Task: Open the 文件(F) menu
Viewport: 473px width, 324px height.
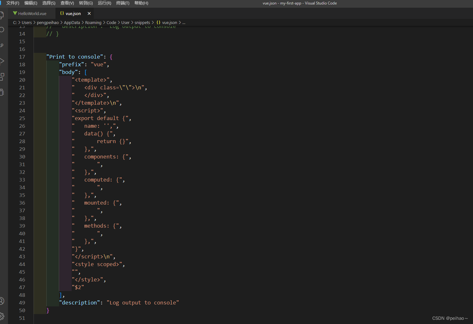Action: pos(12,3)
